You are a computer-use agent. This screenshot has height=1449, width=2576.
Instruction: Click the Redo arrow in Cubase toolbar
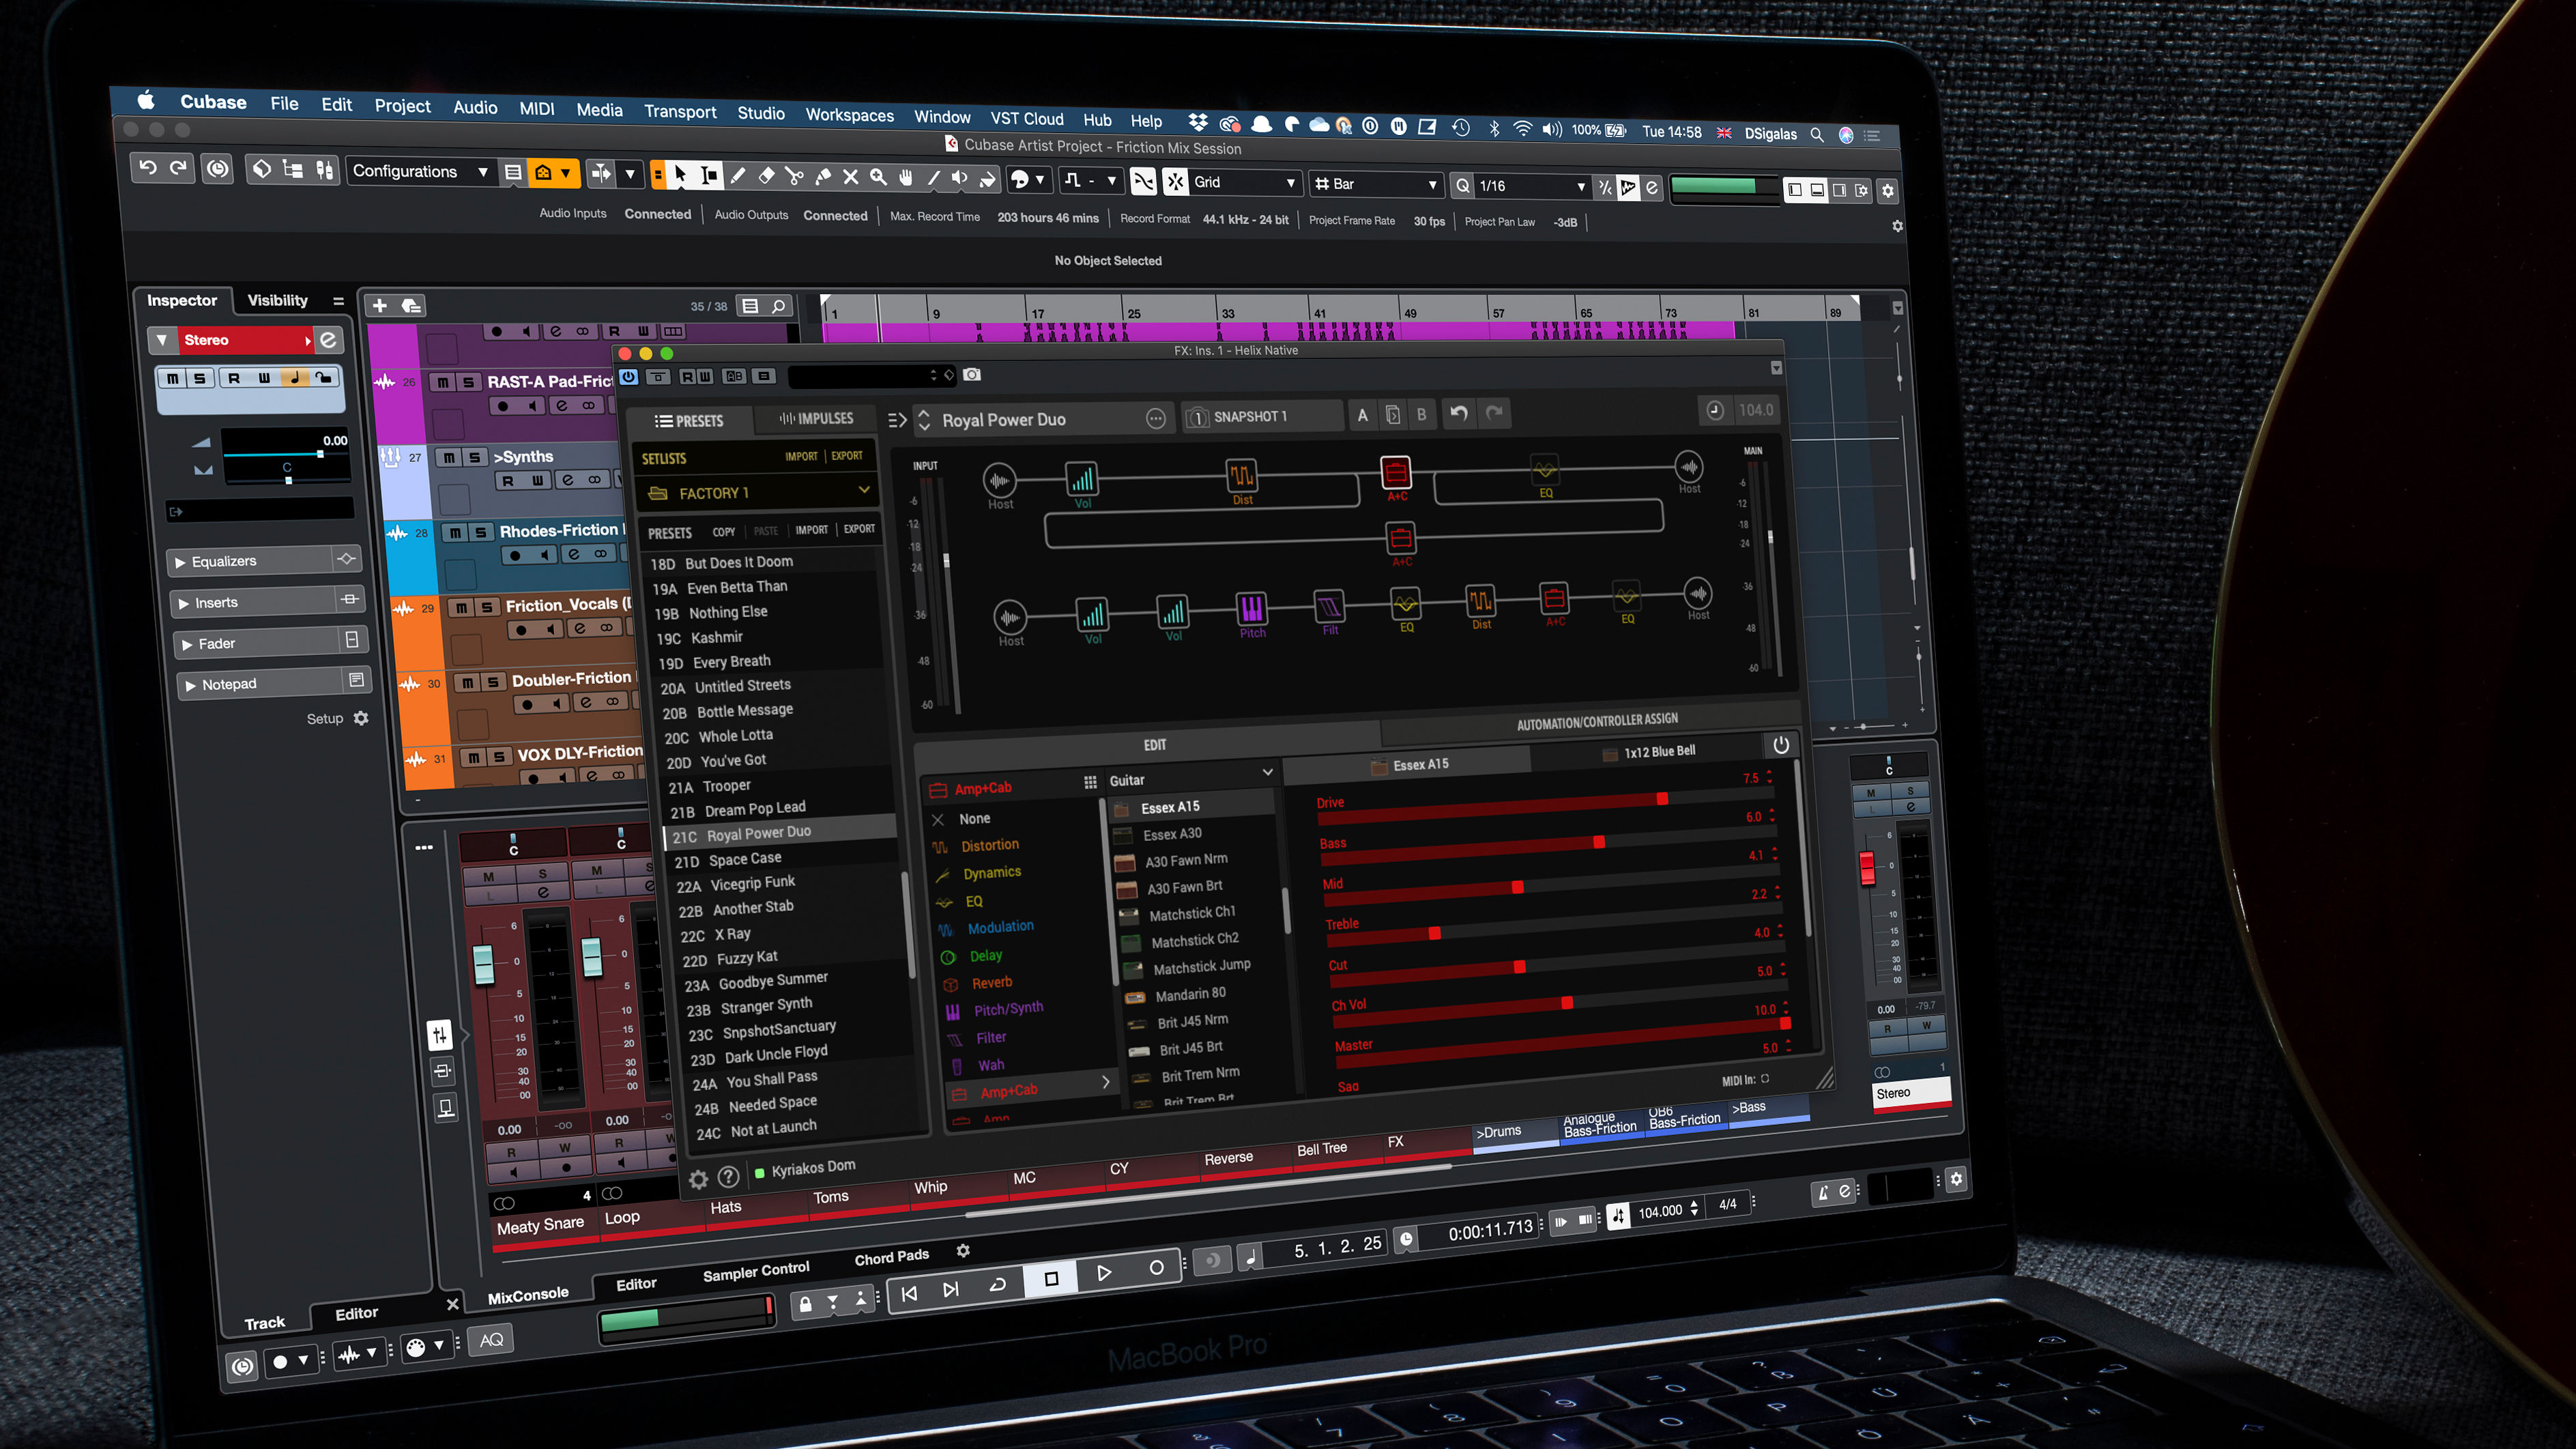(178, 168)
